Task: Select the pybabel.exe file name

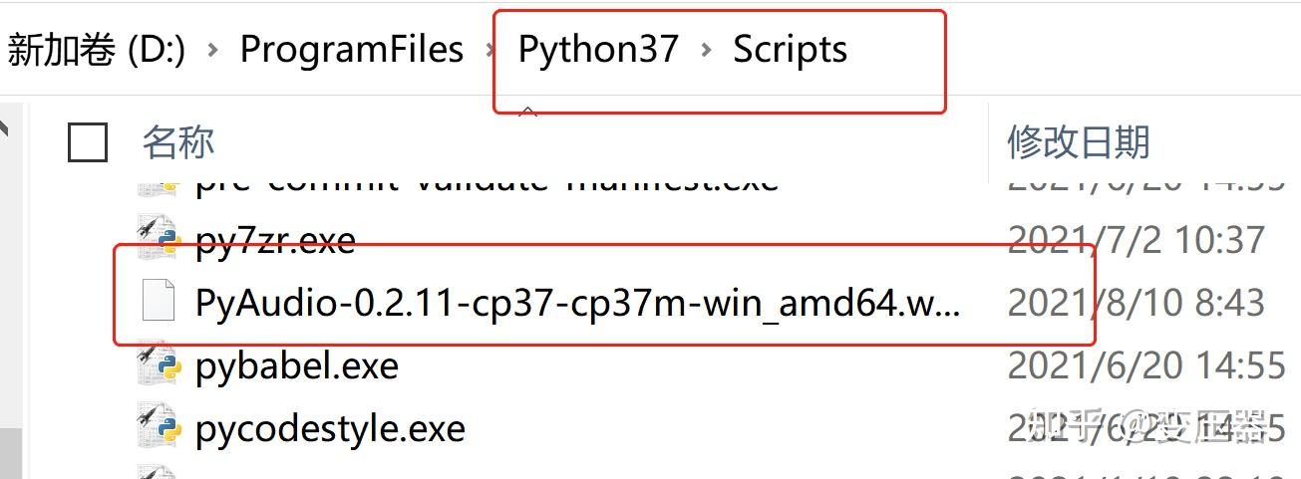Action: (x=297, y=366)
